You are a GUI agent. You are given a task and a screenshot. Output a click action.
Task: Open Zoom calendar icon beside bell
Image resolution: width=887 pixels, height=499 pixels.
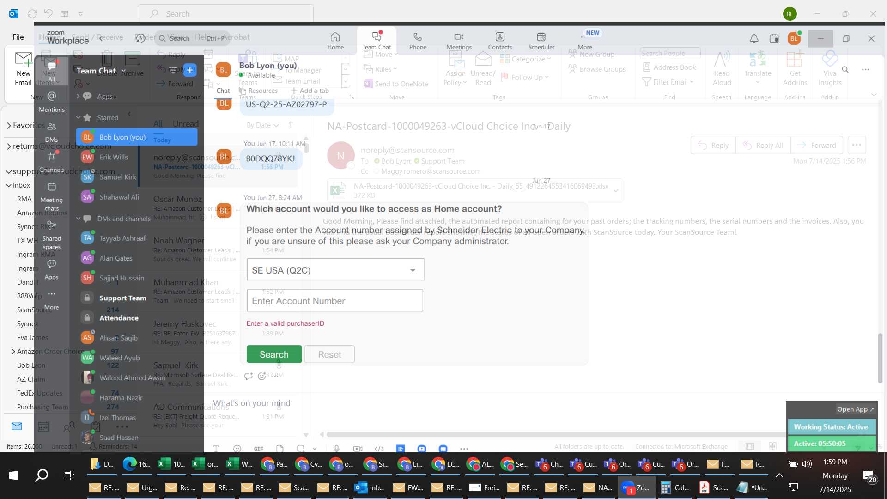774,39
